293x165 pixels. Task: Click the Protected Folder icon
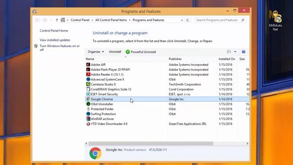[88, 109]
